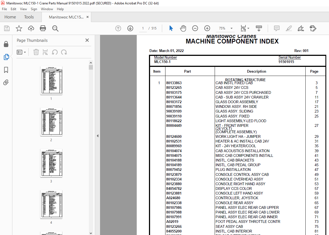The height and width of the screenshot is (235, 329).
Task: Click ROTATING STRUCTURE heading
Action: (x=245, y=80)
